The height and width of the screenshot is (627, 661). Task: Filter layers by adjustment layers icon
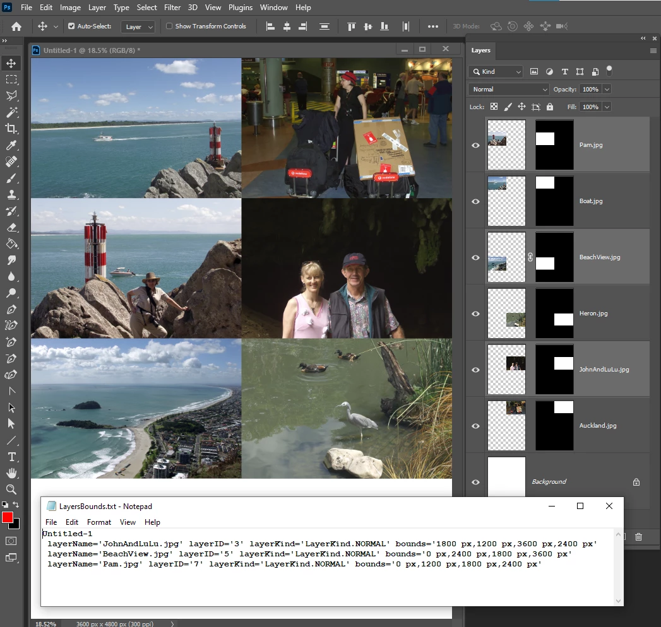tap(549, 71)
